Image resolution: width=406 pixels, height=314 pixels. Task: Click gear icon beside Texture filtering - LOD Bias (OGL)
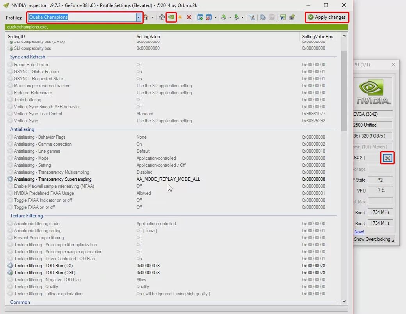[11, 272]
